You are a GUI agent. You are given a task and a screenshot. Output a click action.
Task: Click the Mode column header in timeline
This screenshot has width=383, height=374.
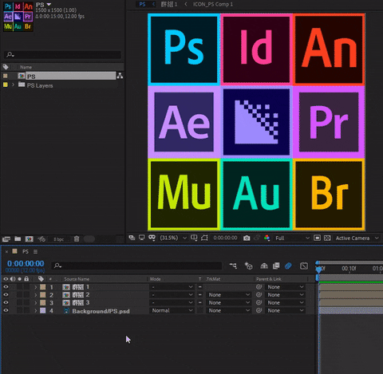[156, 279]
